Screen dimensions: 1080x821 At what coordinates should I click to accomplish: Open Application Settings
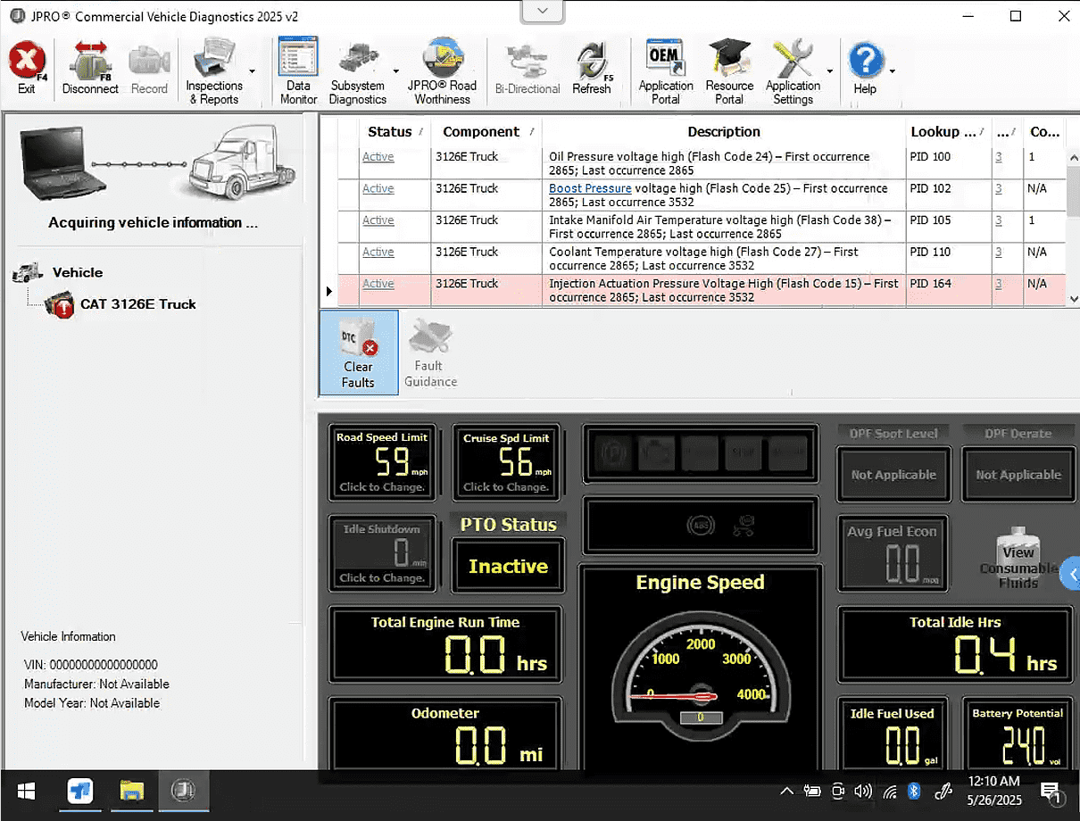pos(793,70)
